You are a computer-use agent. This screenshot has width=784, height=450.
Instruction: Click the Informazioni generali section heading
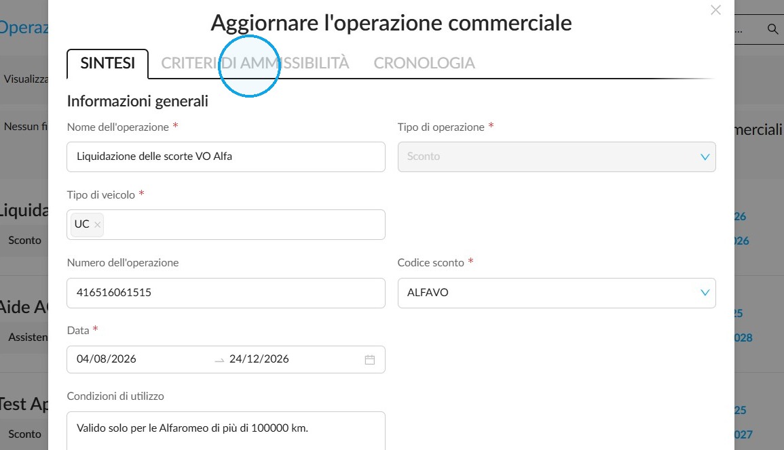(x=138, y=102)
